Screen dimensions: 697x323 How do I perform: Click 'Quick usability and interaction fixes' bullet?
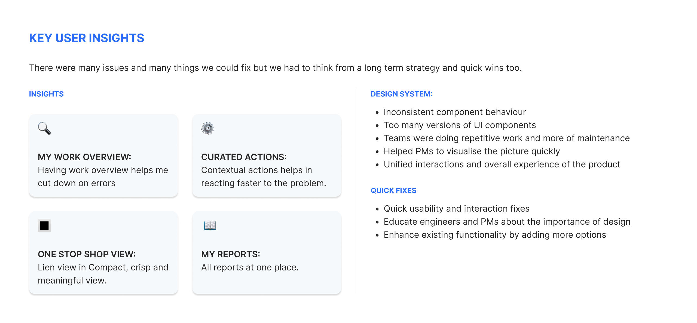(x=456, y=209)
